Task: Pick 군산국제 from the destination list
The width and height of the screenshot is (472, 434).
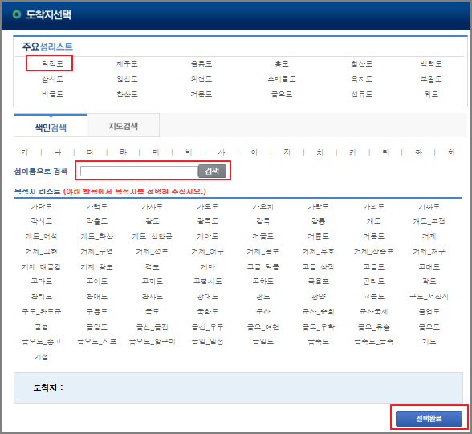Action: (x=373, y=311)
